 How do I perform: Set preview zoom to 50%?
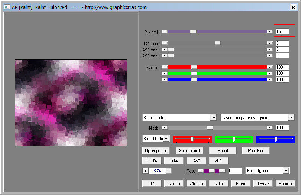[x=174, y=160]
